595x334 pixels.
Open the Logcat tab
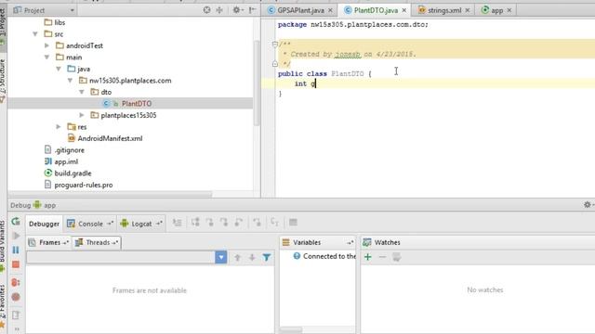pos(141,224)
